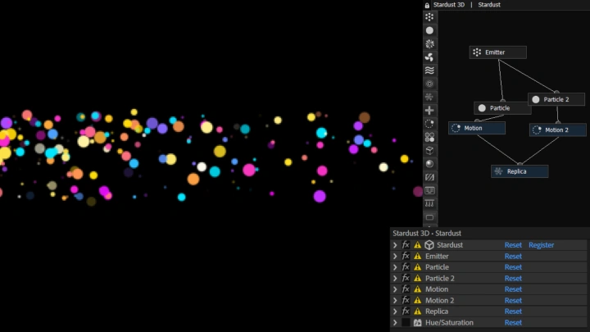
Task: Select the Particle node in the graph
Action: click(502, 108)
